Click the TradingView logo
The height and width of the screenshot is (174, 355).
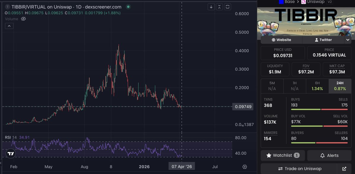coord(11,154)
